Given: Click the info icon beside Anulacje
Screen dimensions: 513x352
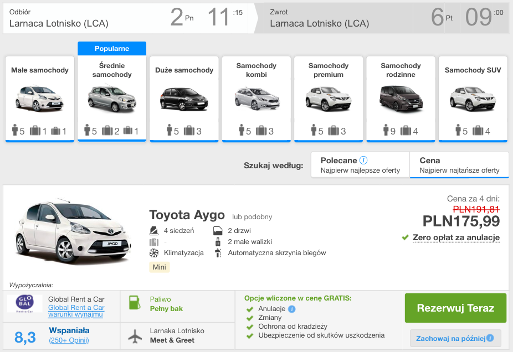Looking at the screenshot, I should (292, 309).
